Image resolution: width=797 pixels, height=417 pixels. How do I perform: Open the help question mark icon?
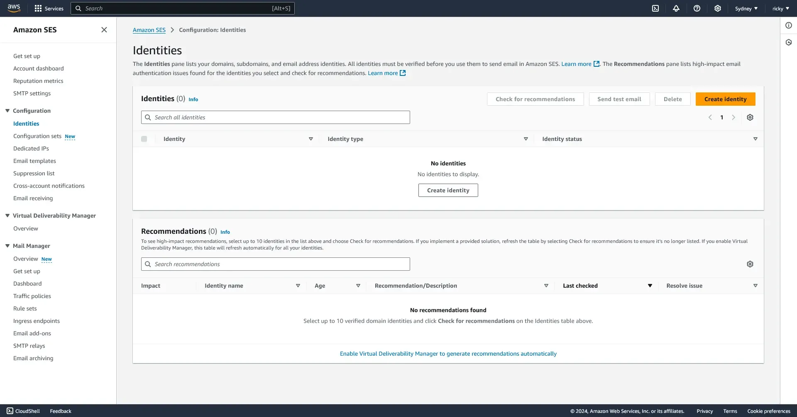click(x=697, y=8)
